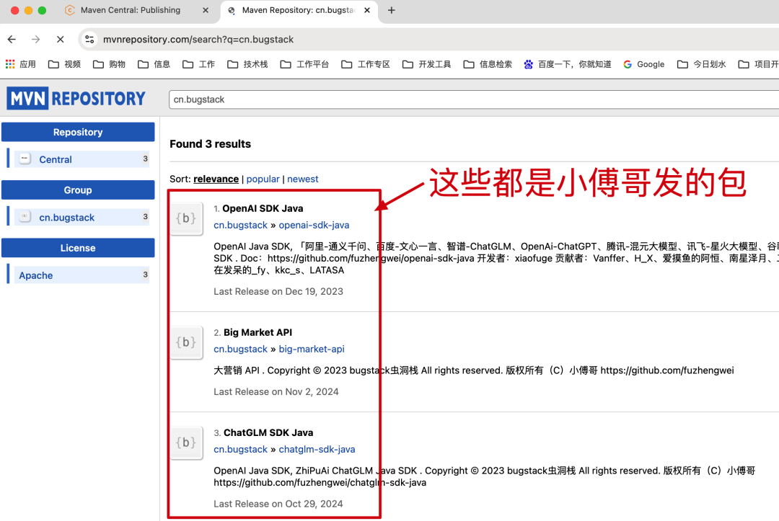Open the 信息 bookmark folder

154,64
